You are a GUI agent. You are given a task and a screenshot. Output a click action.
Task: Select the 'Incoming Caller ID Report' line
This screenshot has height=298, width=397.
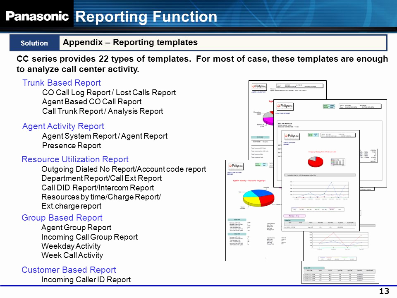[x=86, y=280]
